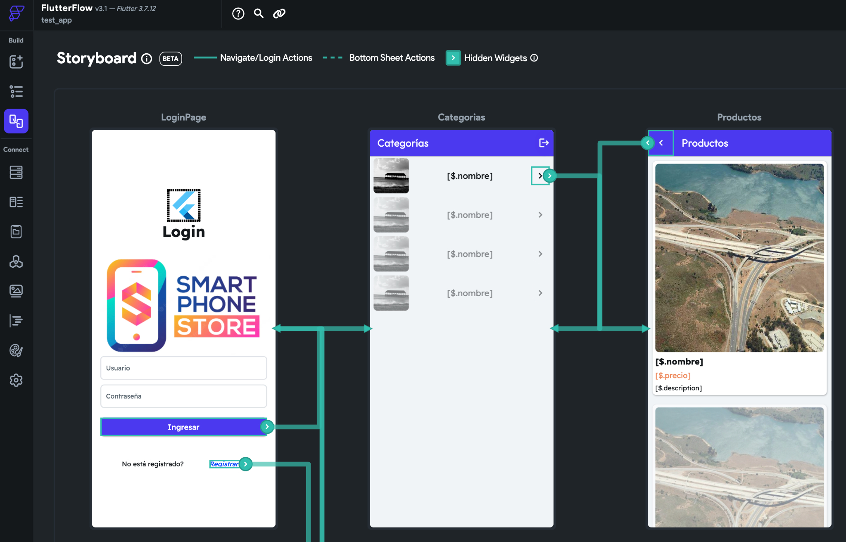The width and height of the screenshot is (846, 542).
Task: Click the Login heading text
Action: (184, 232)
